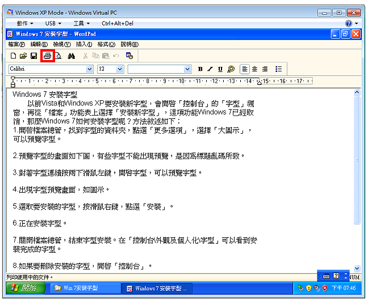The width and height of the screenshot is (368, 302).
Task: Click the font size field showing 12
Action: 107,69
